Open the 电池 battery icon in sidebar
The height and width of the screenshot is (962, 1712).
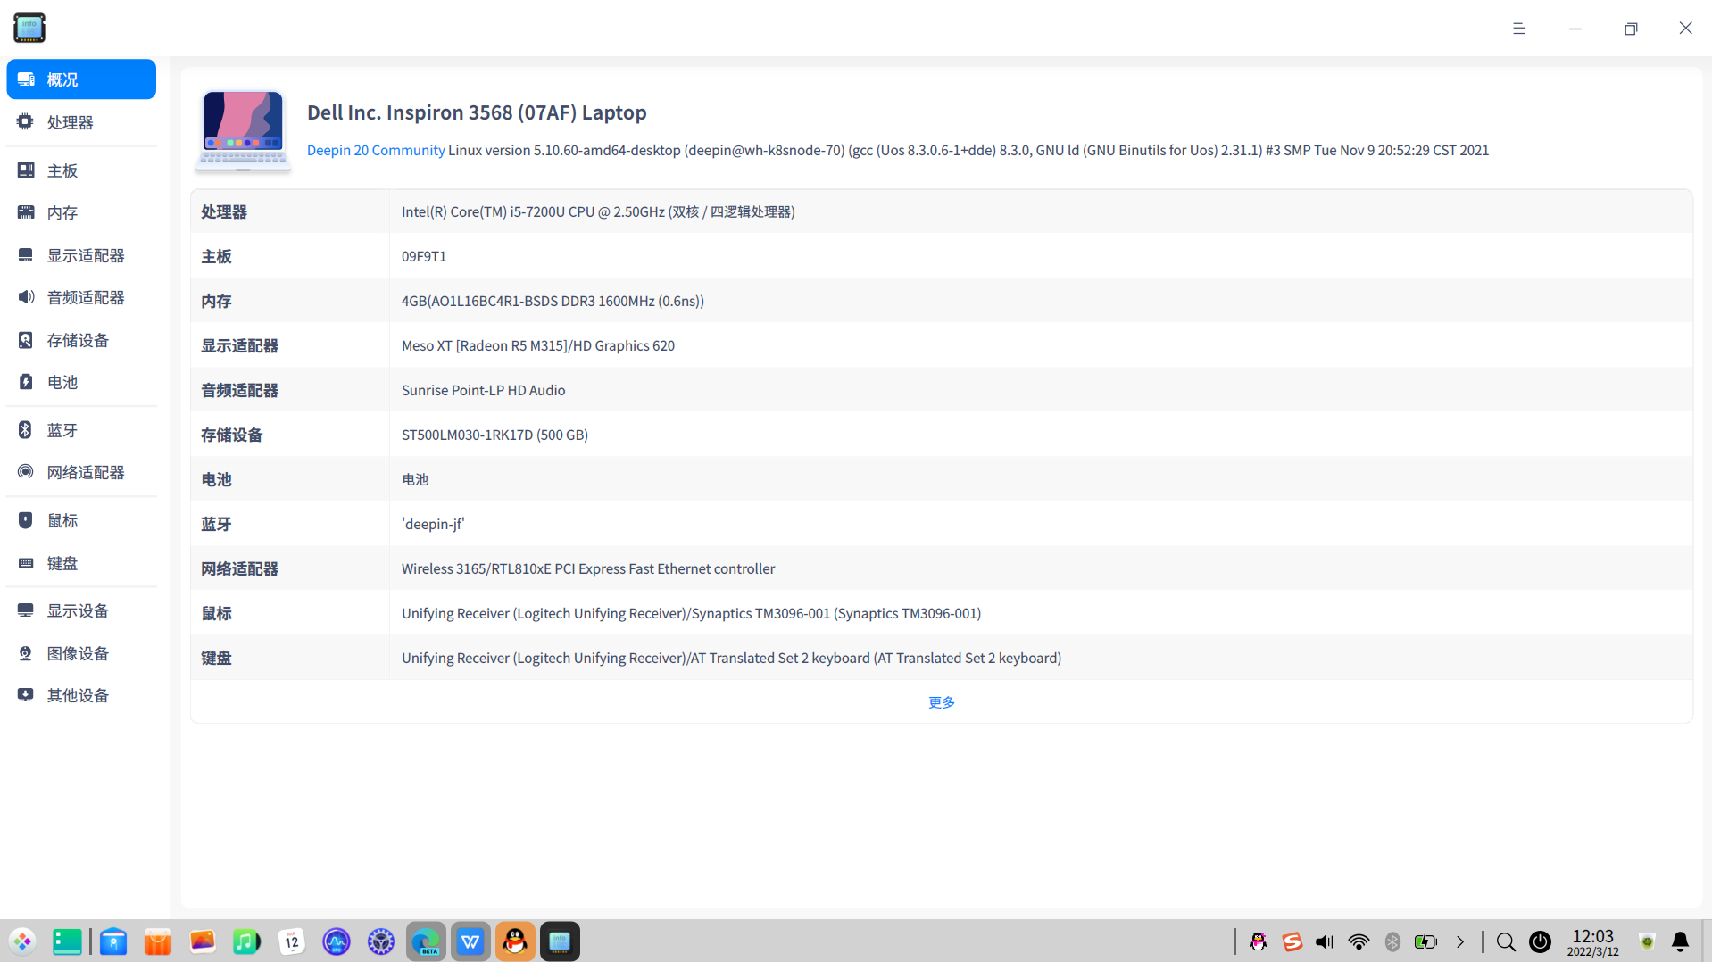tap(26, 382)
